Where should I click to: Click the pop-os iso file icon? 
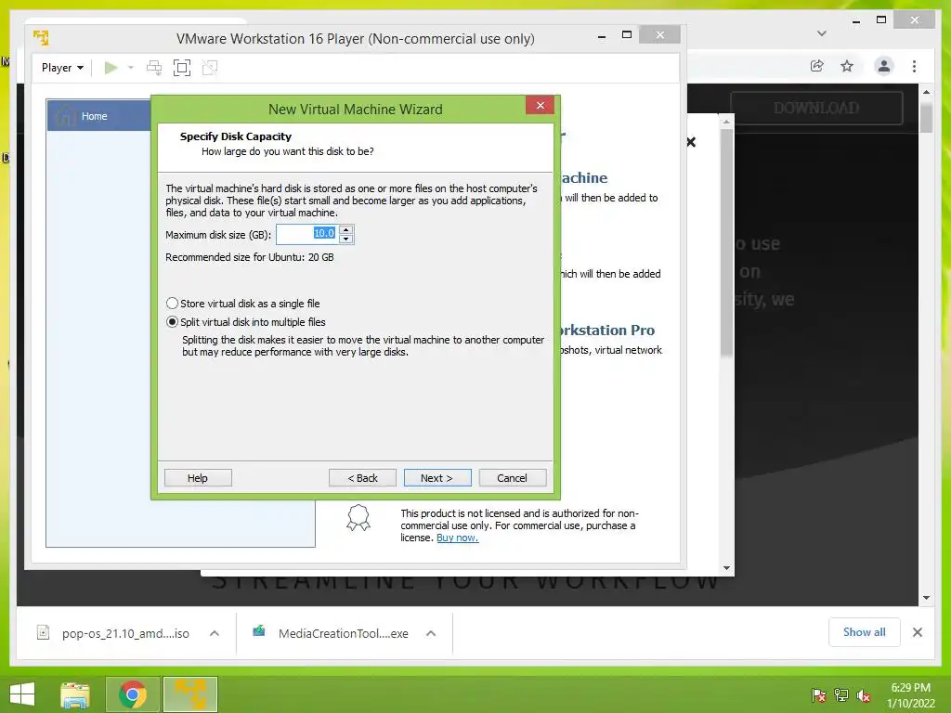tap(43, 632)
